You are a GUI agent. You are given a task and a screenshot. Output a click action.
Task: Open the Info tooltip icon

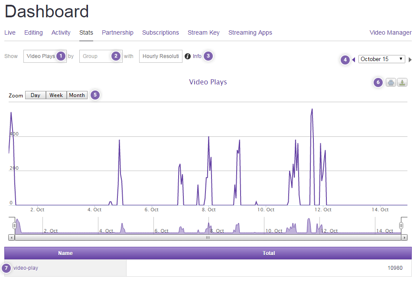pos(187,56)
